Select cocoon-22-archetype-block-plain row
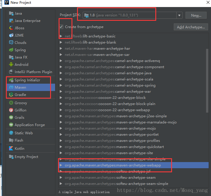 tap(134, 104)
